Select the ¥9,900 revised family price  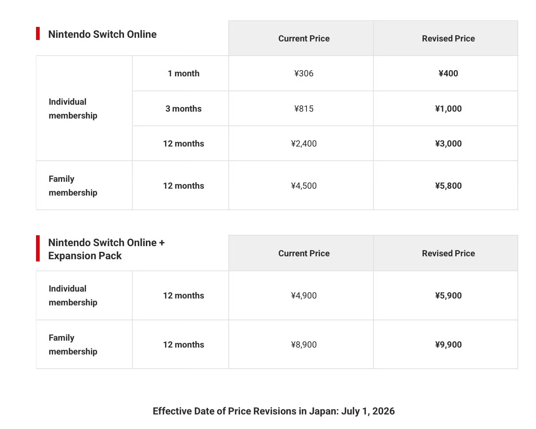pyautogui.click(x=448, y=345)
